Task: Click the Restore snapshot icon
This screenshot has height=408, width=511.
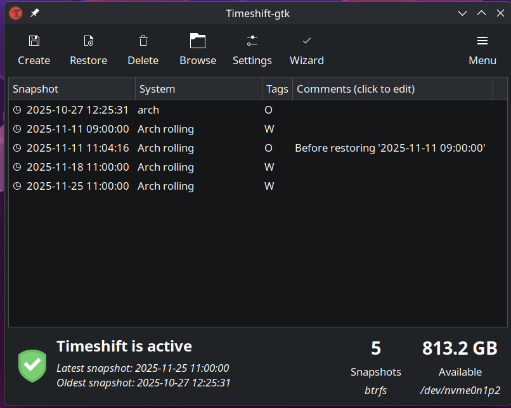Action: [x=89, y=41]
